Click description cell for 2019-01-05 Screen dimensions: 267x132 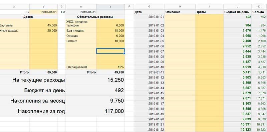[x=180, y=41]
